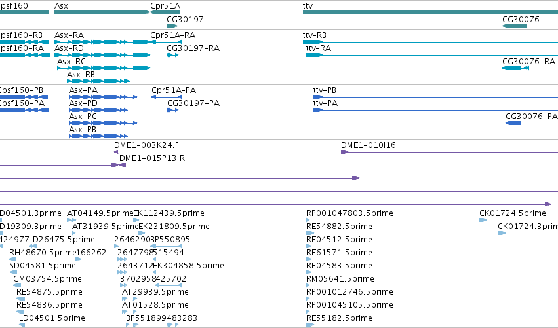
Task: Select the Asx gene bar
Action: [x=102, y=12]
